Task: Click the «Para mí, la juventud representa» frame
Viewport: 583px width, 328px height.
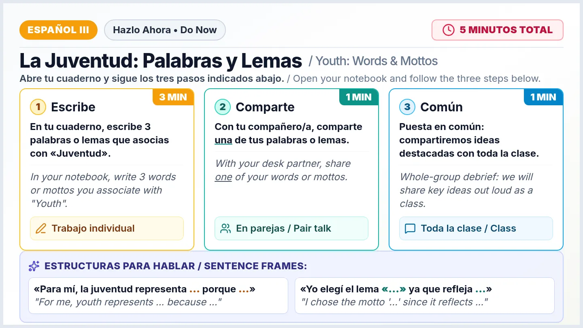Action: [x=145, y=289]
